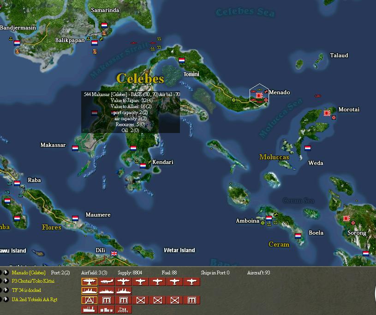Click the airfield icon beside Kendari

pos(149,162)
